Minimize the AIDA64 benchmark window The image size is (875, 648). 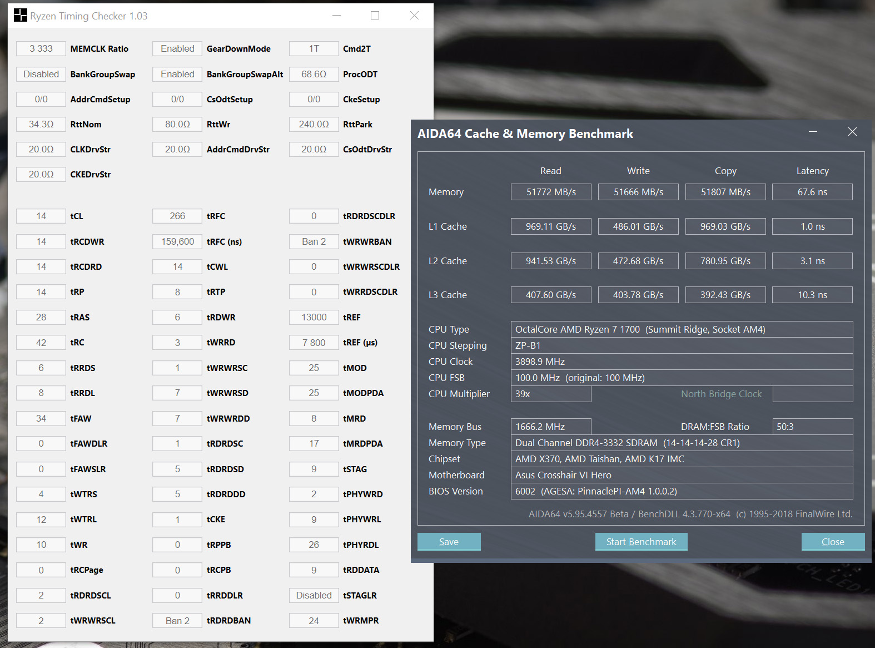tap(813, 132)
